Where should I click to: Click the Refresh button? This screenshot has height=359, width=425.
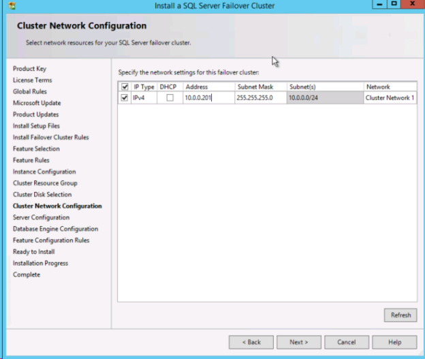point(400,315)
